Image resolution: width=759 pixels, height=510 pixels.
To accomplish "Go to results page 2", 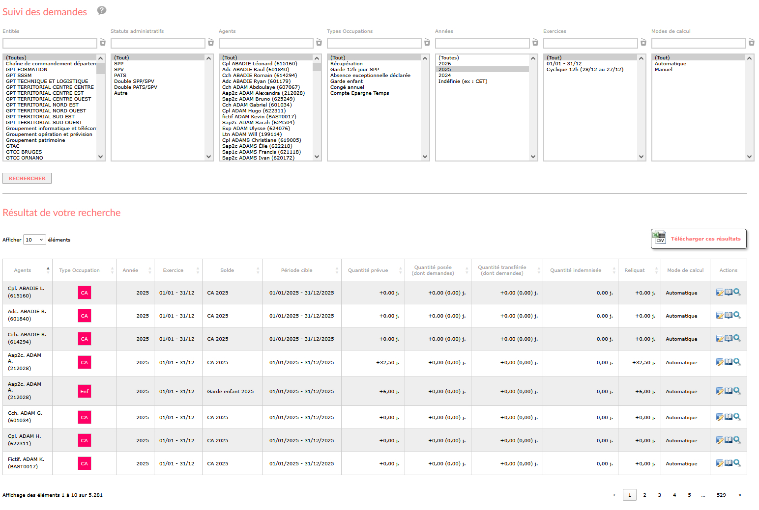I will click(644, 495).
